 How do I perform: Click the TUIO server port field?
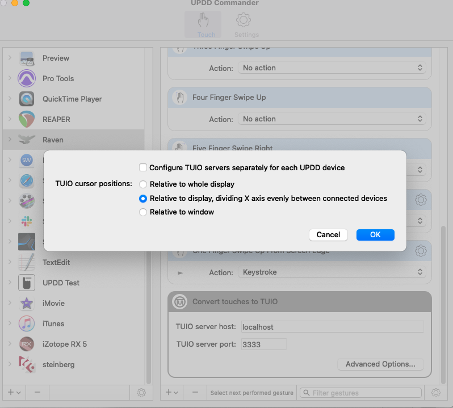click(x=263, y=344)
